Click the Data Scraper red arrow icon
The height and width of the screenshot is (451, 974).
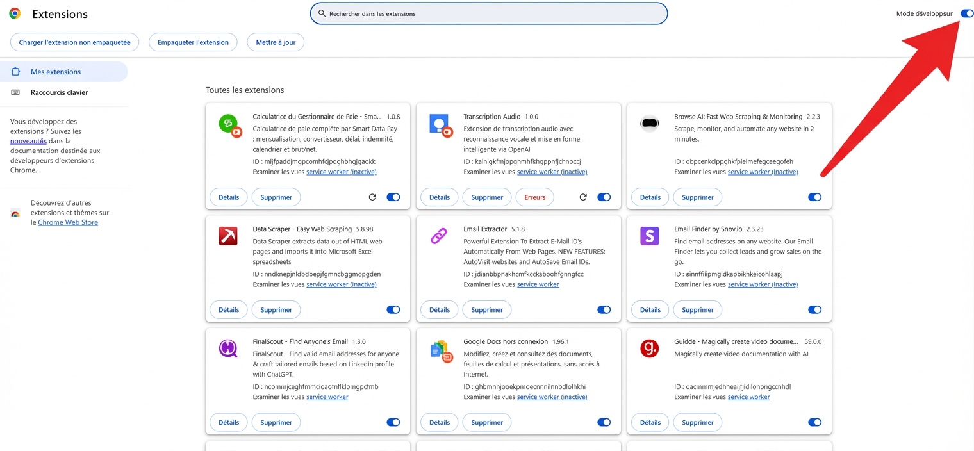pyautogui.click(x=228, y=236)
